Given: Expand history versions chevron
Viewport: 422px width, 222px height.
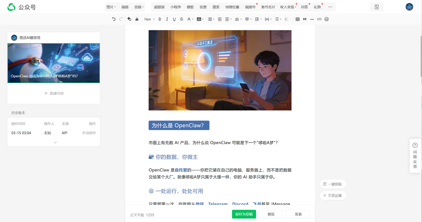Looking at the screenshot, I should (x=55, y=143).
